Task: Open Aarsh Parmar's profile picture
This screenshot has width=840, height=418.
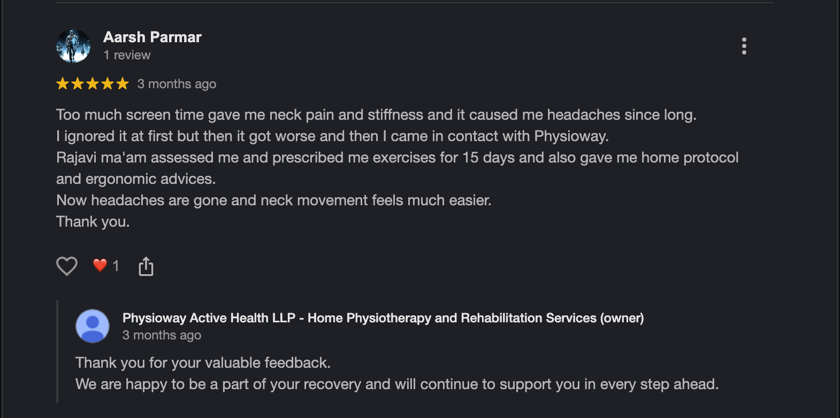Action: click(x=73, y=46)
